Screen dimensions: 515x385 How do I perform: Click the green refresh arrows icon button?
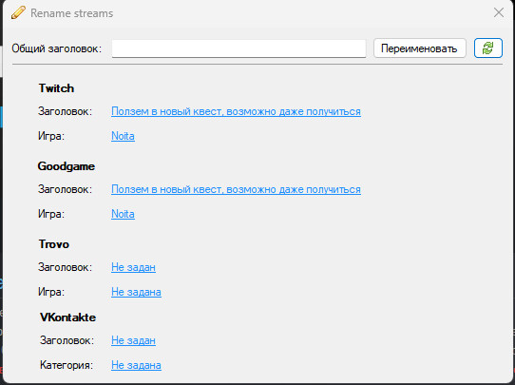(x=488, y=48)
